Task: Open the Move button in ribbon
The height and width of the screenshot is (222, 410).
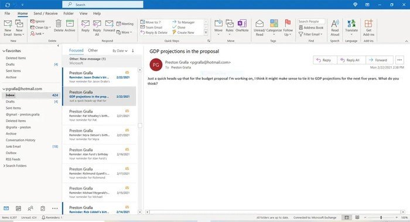Action: [x=218, y=28]
